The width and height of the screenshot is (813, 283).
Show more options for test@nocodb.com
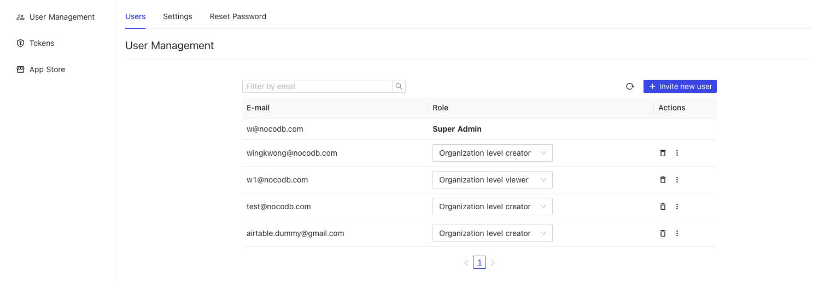coord(677,207)
